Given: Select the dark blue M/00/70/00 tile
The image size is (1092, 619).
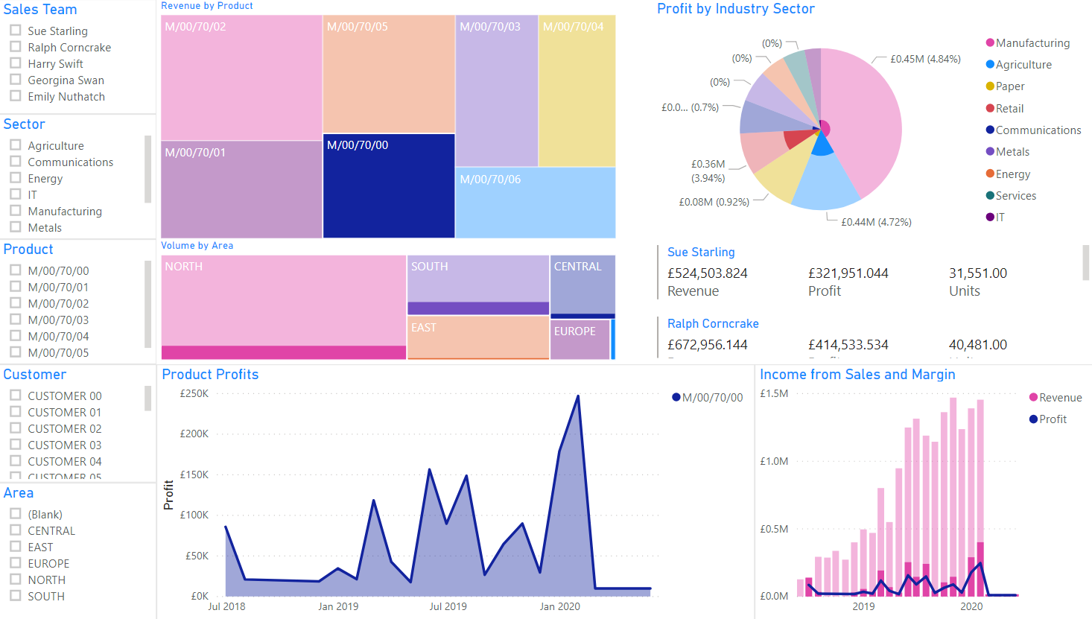Looking at the screenshot, I should tap(389, 186).
